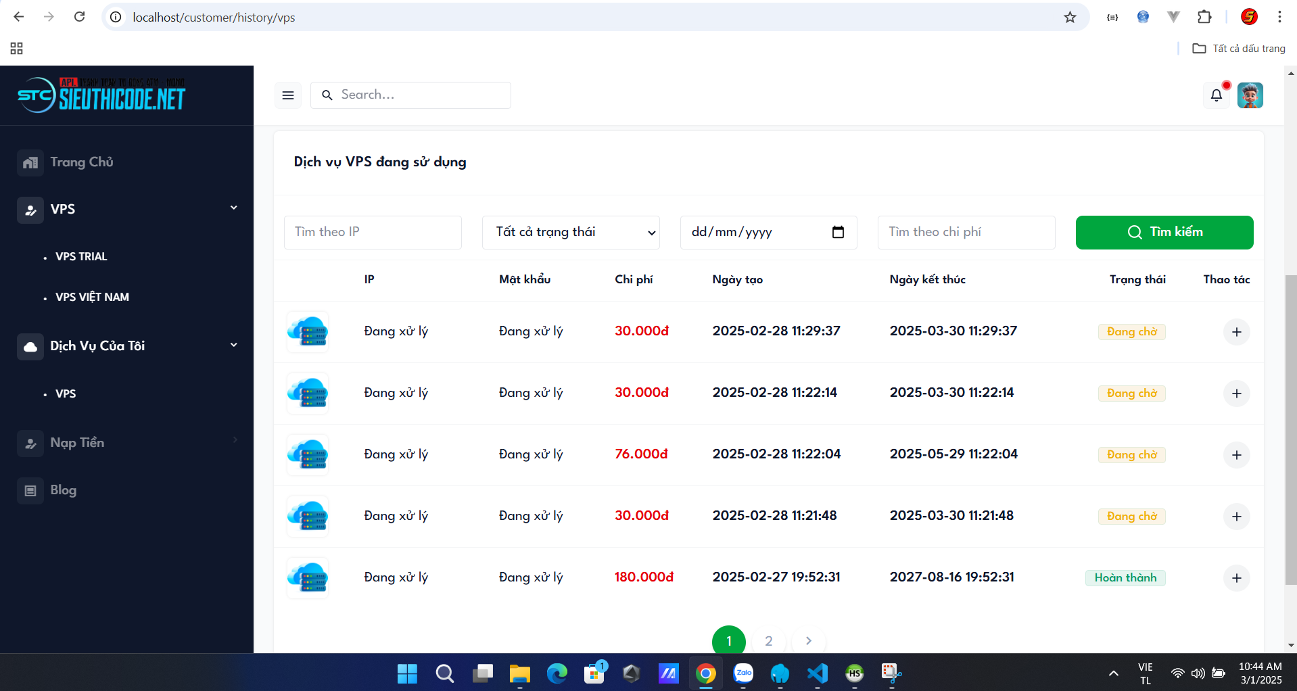Click the green Tìm kiếm button
The height and width of the screenshot is (691, 1297).
click(x=1164, y=232)
